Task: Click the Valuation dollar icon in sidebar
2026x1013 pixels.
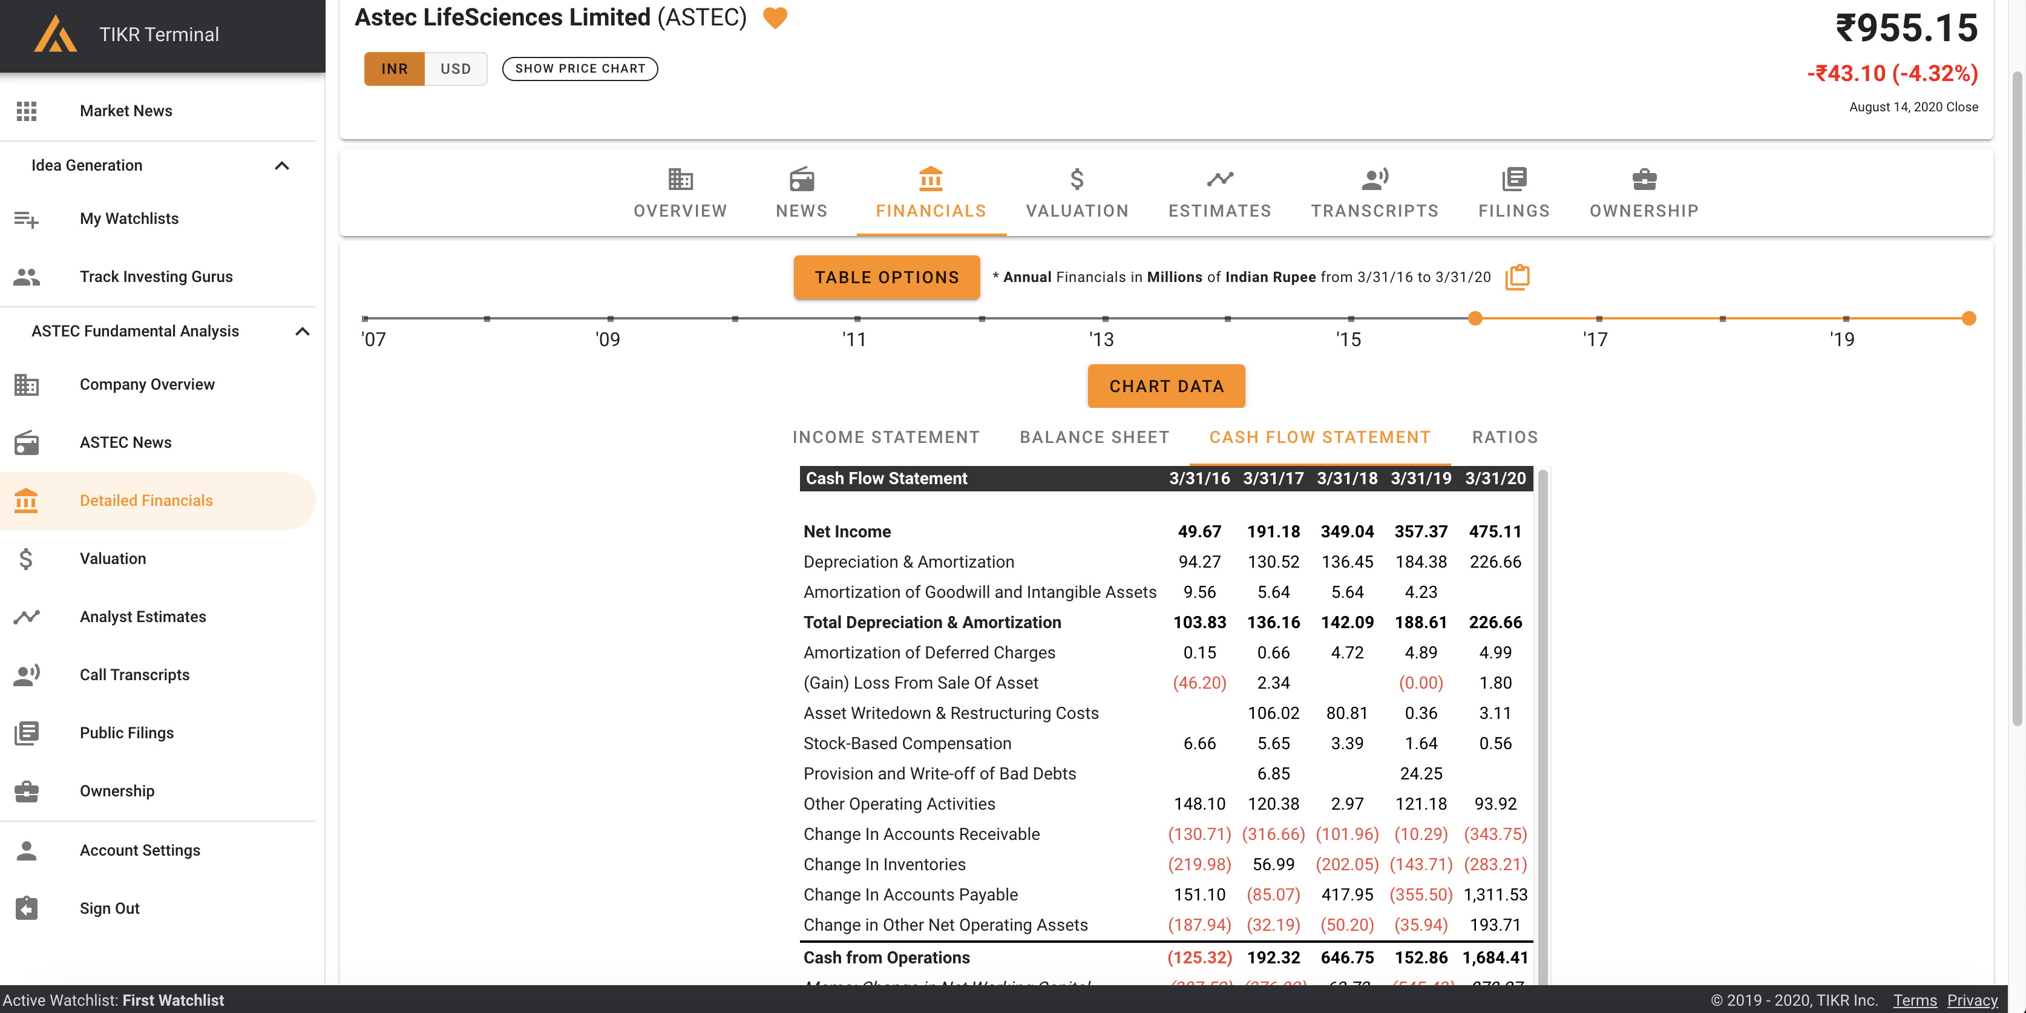Action: [26, 559]
